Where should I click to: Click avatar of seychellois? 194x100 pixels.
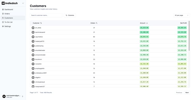pos(33,37)
